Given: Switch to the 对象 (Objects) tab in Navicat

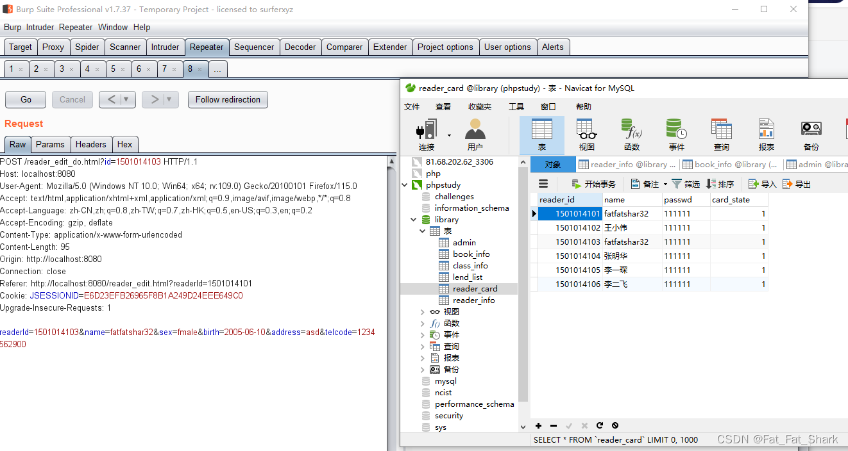Looking at the screenshot, I should point(553,165).
